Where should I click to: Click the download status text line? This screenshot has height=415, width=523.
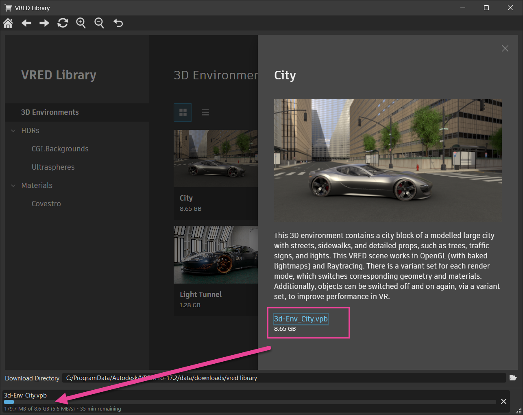tap(63, 409)
